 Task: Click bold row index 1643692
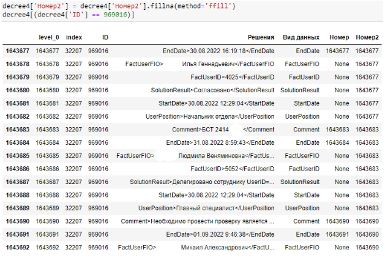[x=18, y=248]
